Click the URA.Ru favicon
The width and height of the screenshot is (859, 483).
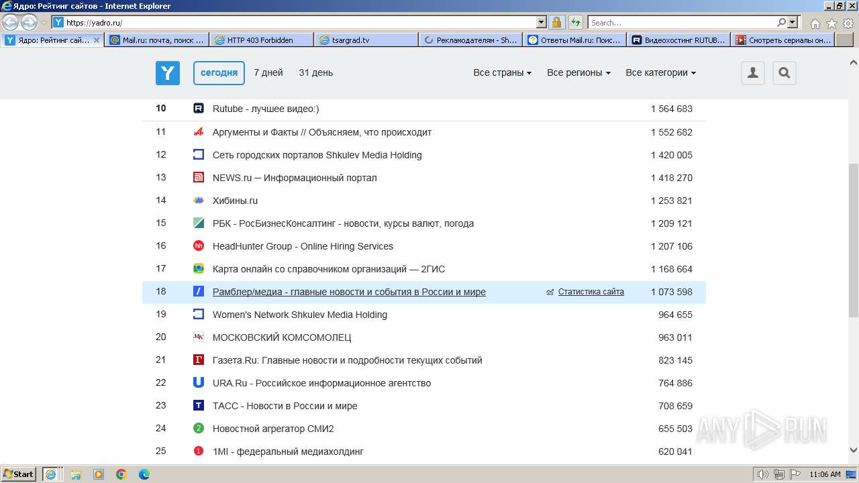pos(199,383)
